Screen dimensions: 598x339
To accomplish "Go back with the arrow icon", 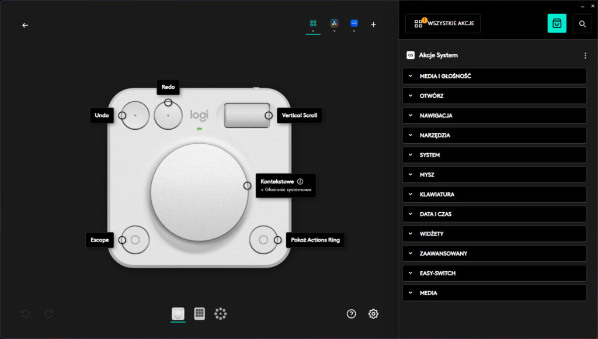I will pyautogui.click(x=25, y=25).
